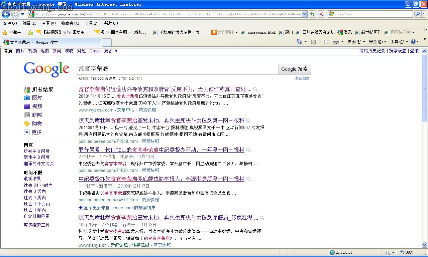Open 新世纪周刊 favorites bar link
This screenshot has height=257, width=428.
click(x=368, y=32)
